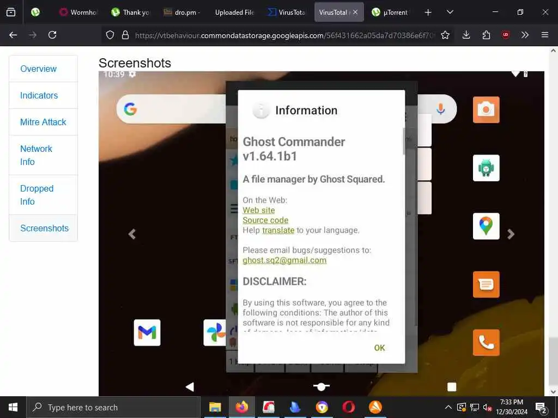Open the Web site link

coord(259,210)
